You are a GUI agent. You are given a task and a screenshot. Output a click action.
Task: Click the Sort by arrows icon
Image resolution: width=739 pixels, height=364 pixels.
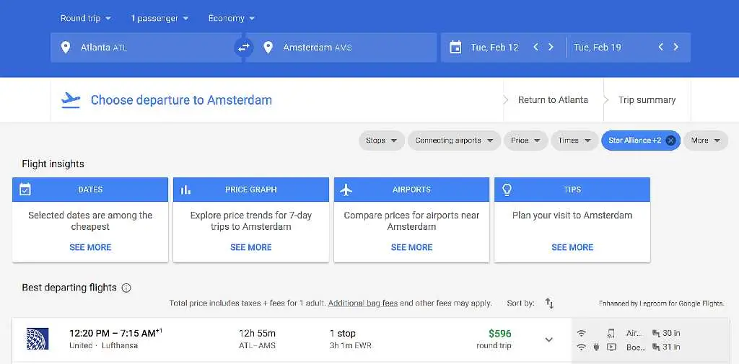(x=549, y=303)
